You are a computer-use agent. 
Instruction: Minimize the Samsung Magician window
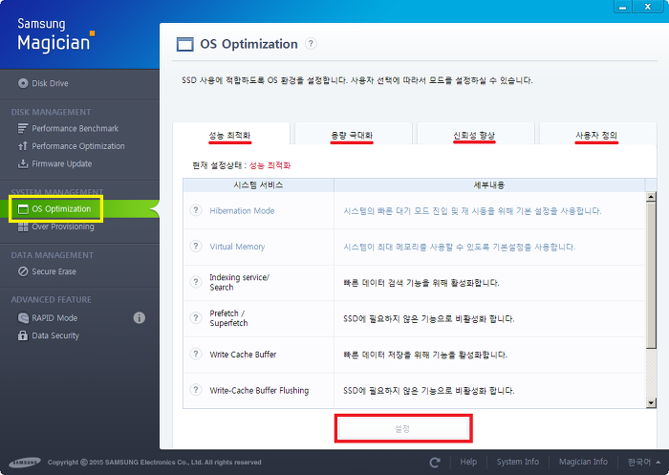click(x=623, y=7)
